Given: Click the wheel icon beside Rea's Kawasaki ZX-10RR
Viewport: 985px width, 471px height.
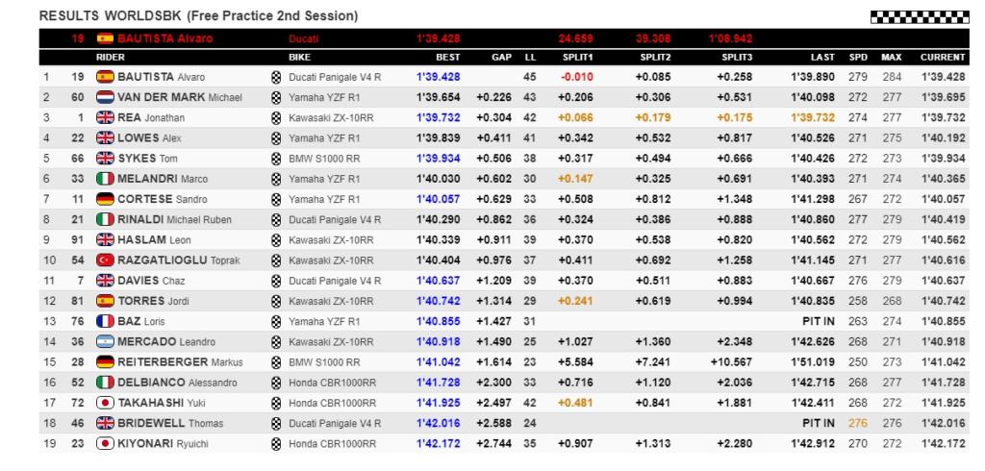Looking at the screenshot, I should pyautogui.click(x=278, y=117).
